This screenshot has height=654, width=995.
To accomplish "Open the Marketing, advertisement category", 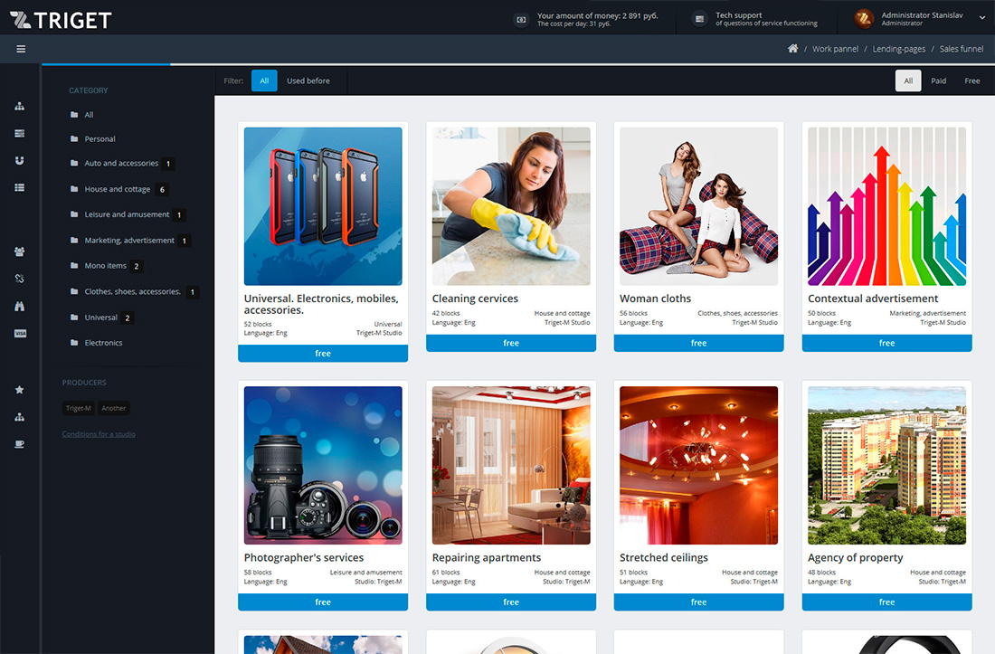I will pos(131,241).
